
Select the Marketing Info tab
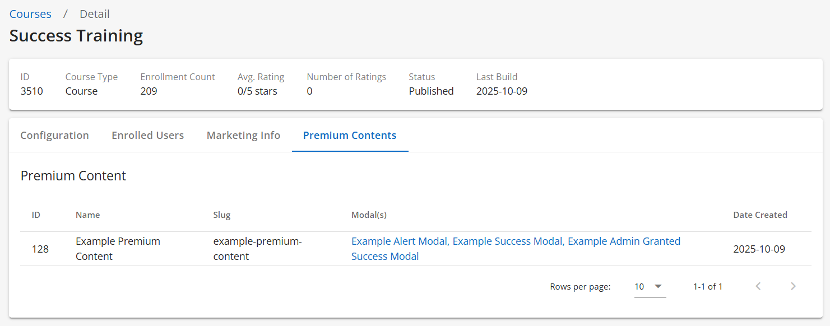pyautogui.click(x=243, y=135)
